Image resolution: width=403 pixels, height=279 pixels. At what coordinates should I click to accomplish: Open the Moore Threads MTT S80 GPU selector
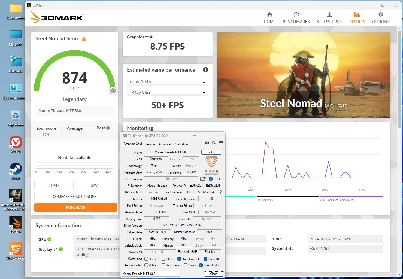coord(151,274)
